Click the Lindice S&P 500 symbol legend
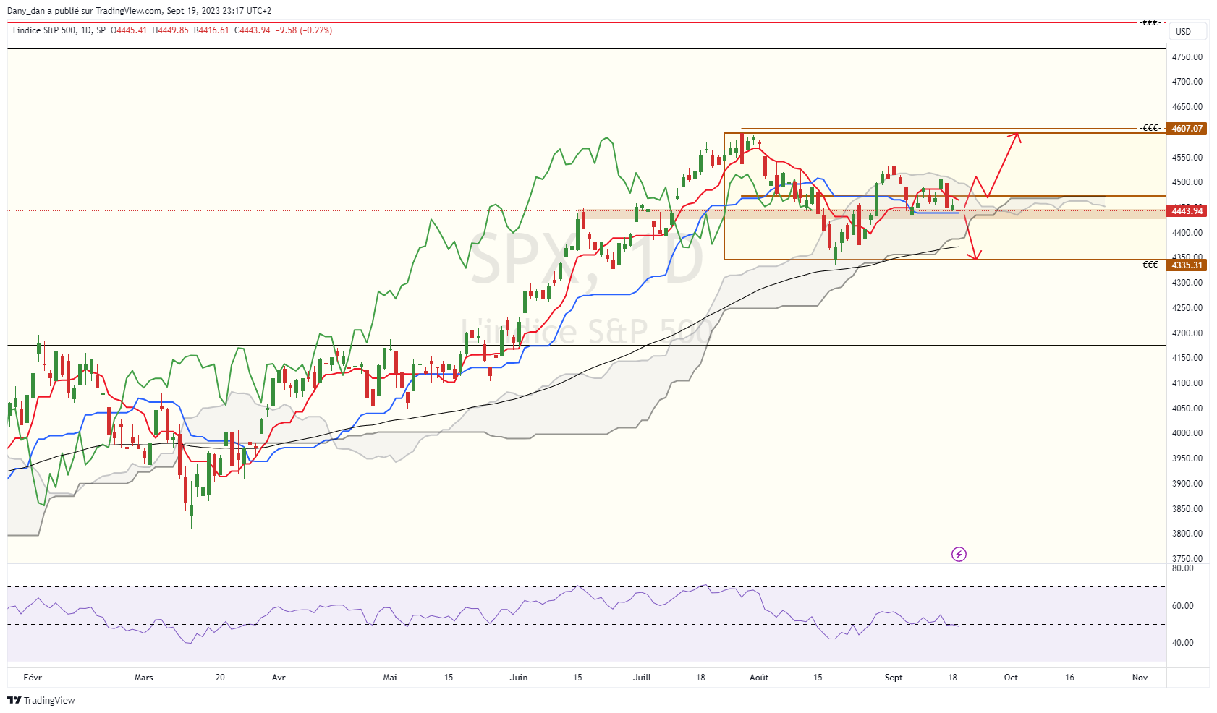 pyautogui.click(x=44, y=30)
